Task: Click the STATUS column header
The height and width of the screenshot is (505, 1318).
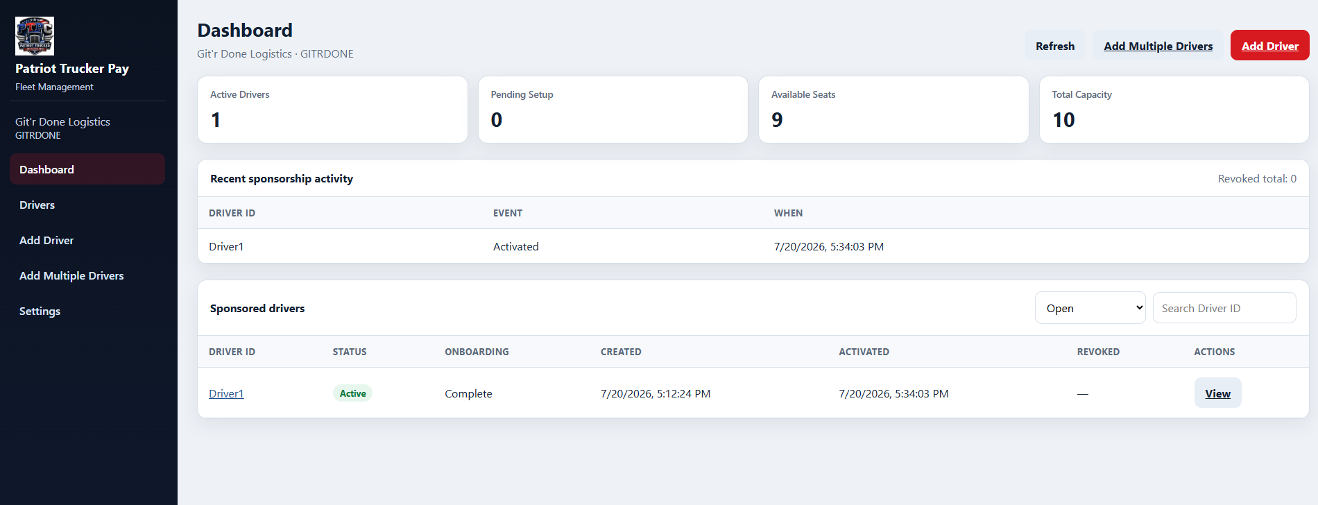Action: coord(350,352)
